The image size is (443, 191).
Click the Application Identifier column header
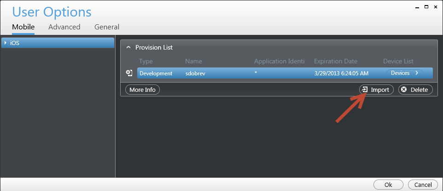click(279, 61)
